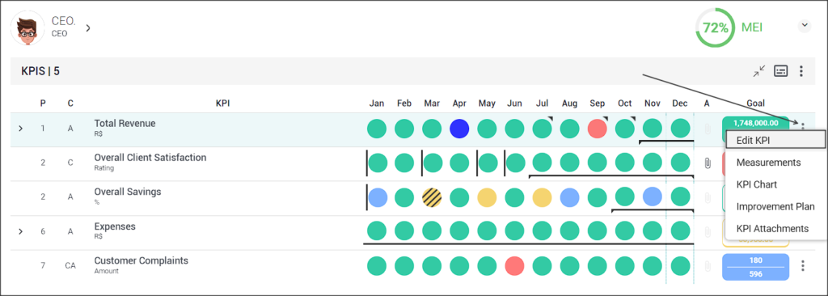
Task: Click Customer Complaints goal badge 180/596
Action: [x=755, y=267]
